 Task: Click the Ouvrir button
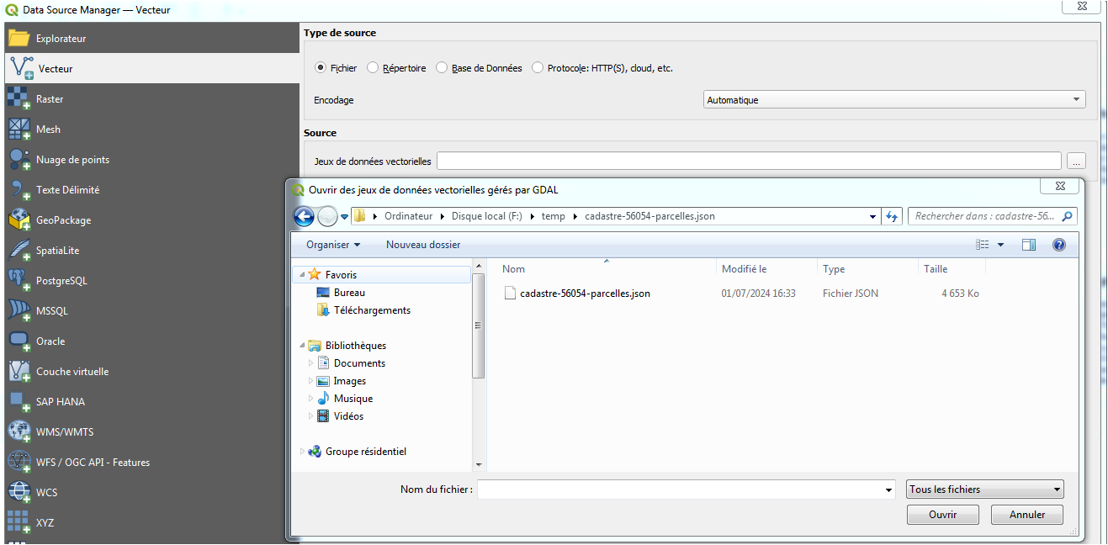point(942,515)
